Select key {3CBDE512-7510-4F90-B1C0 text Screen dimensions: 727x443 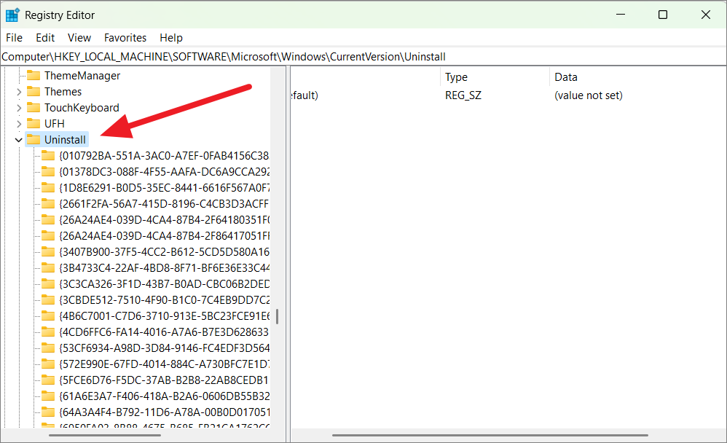point(165,299)
